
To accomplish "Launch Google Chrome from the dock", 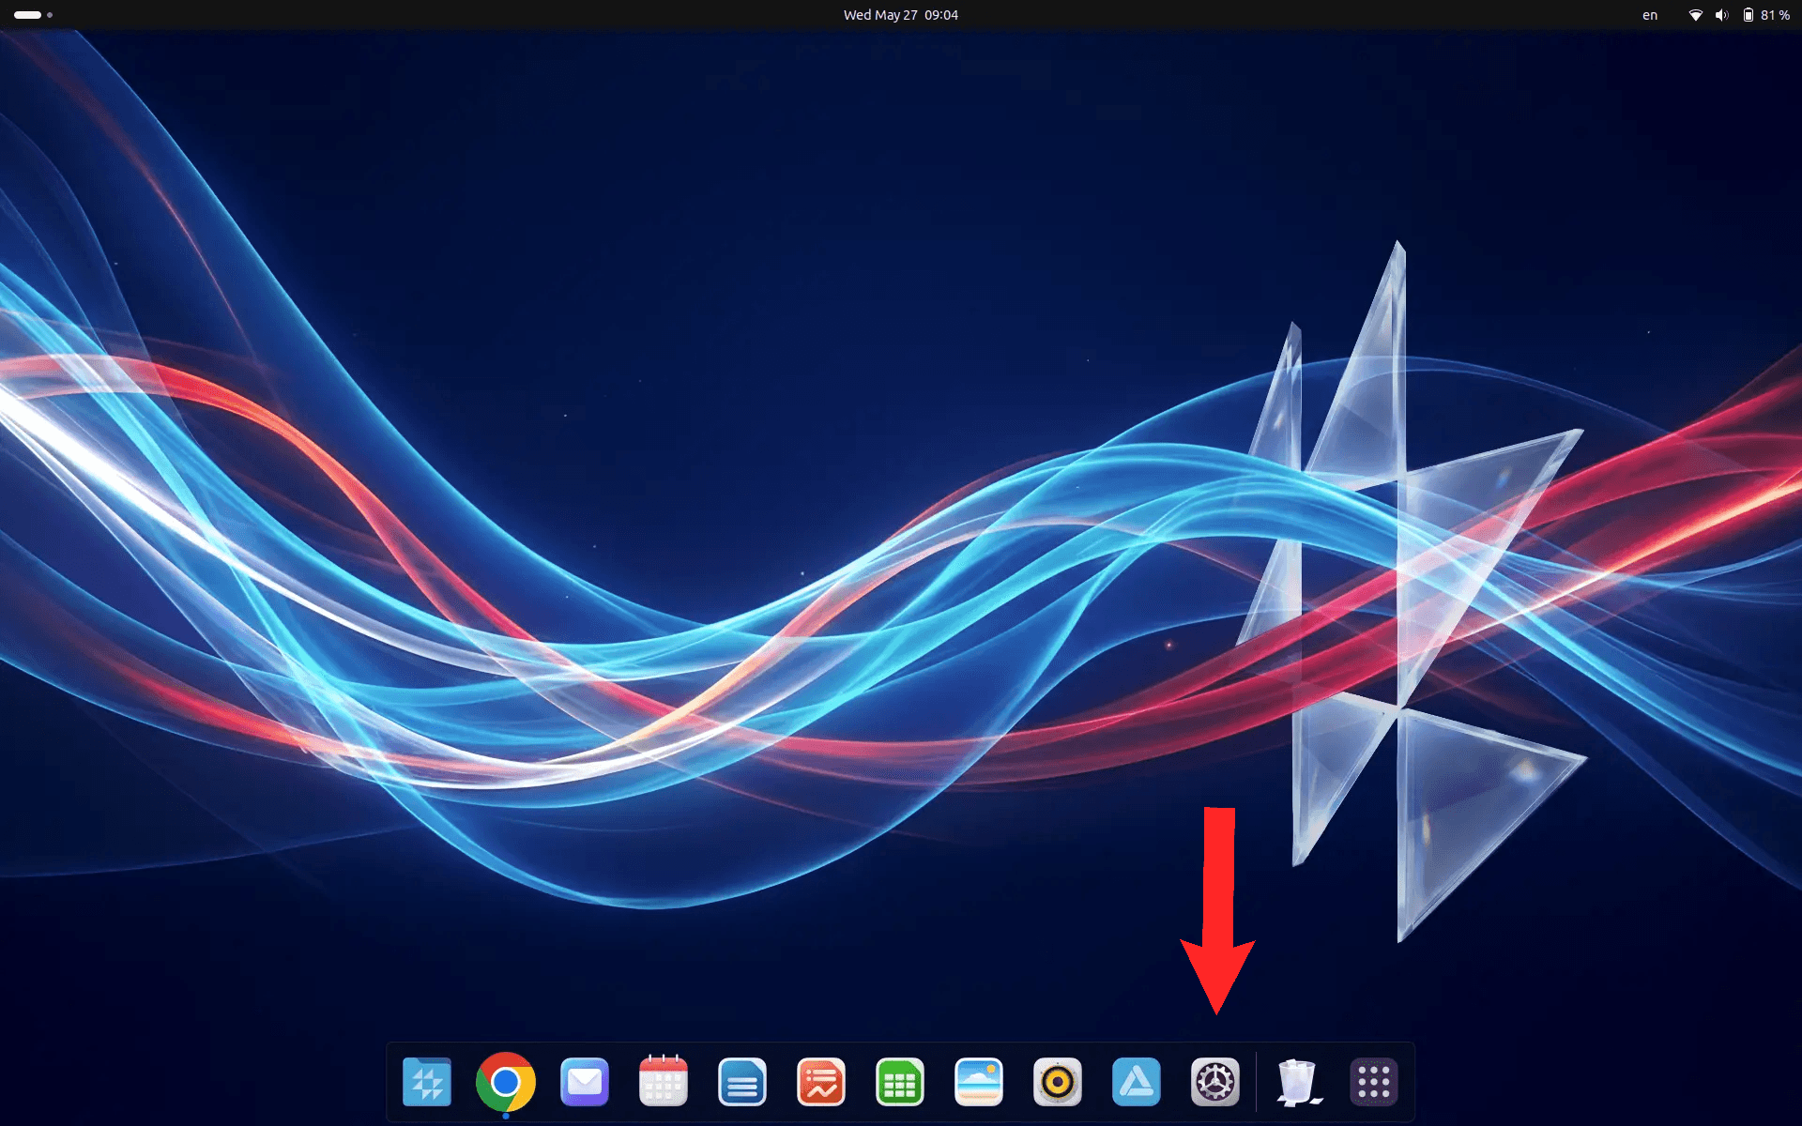I will tap(506, 1082).
